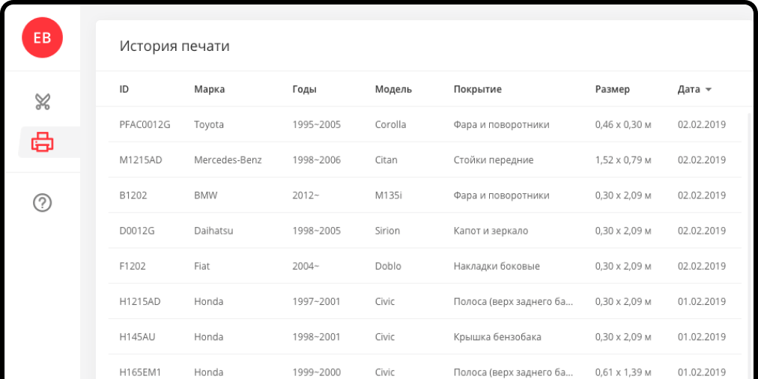
Task: Click the Марка column header
Action: [x=209, y=89]
